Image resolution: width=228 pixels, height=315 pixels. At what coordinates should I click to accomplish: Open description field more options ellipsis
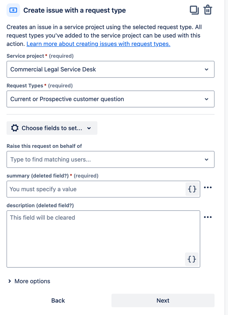[208, 217]
